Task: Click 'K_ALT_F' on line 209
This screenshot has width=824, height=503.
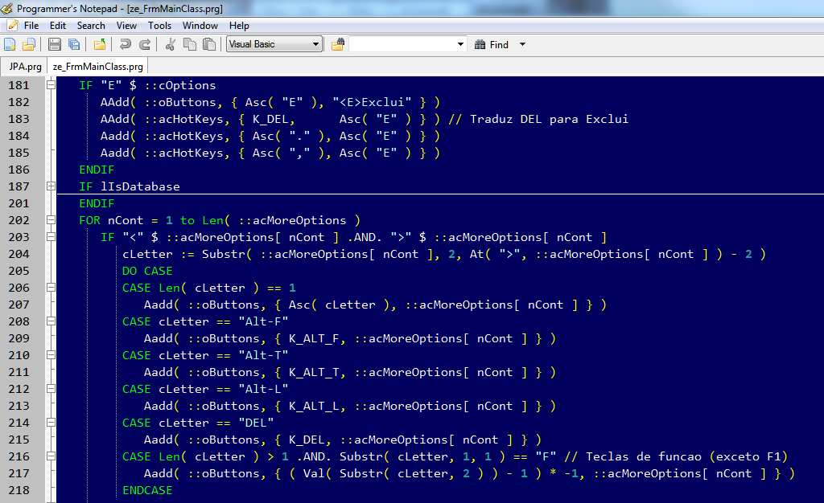Action: [x=314, y=339]
